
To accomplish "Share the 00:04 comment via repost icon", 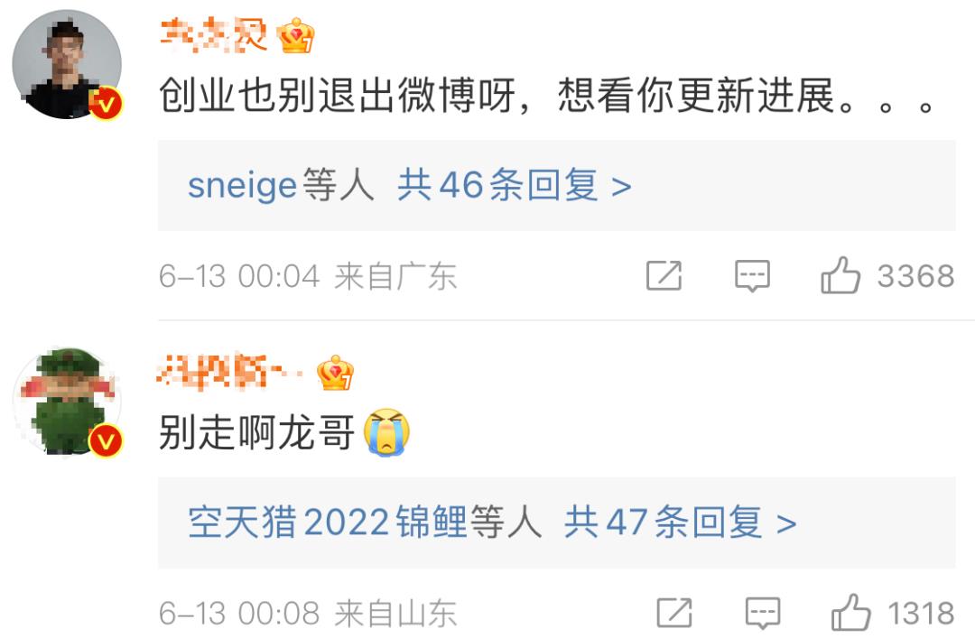I will pos(664,275).
